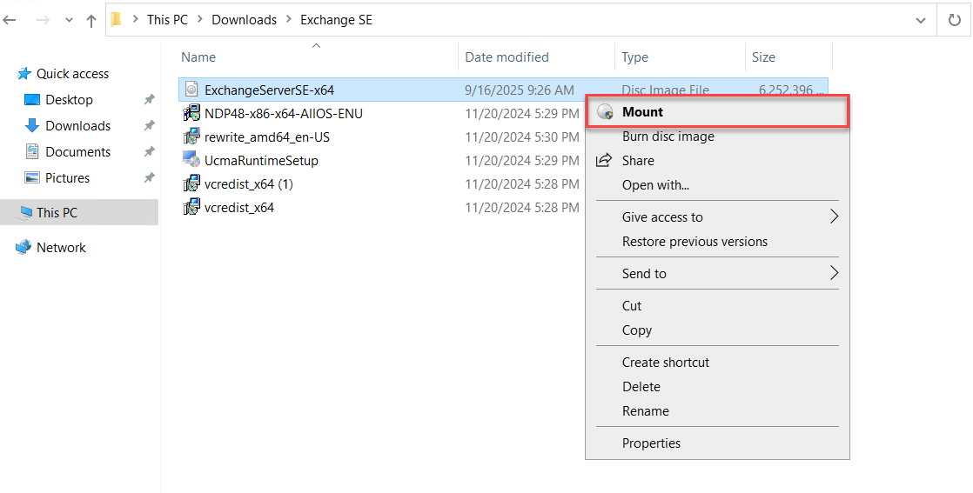Click the pin icon beside Desktop
Image resolution: width=973 pixels, height=493 pixels.
tap(149, 100)
